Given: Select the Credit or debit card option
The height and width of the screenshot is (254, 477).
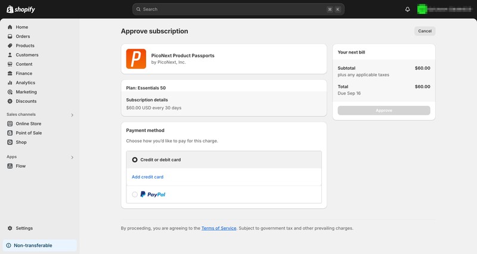Looking at the screenshot, I should (135, 159).
